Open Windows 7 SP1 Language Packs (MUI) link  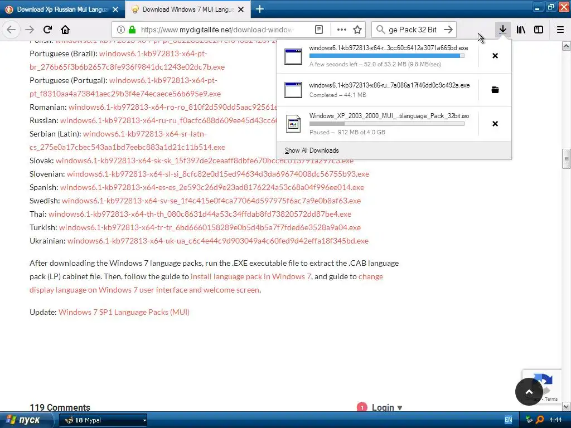pos(124,312)
